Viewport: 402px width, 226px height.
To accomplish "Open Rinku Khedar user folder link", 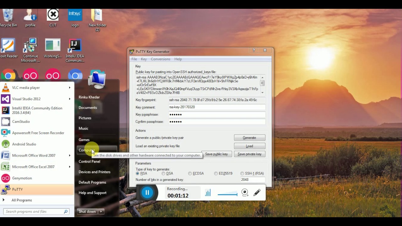I will [x=89, y=97].
